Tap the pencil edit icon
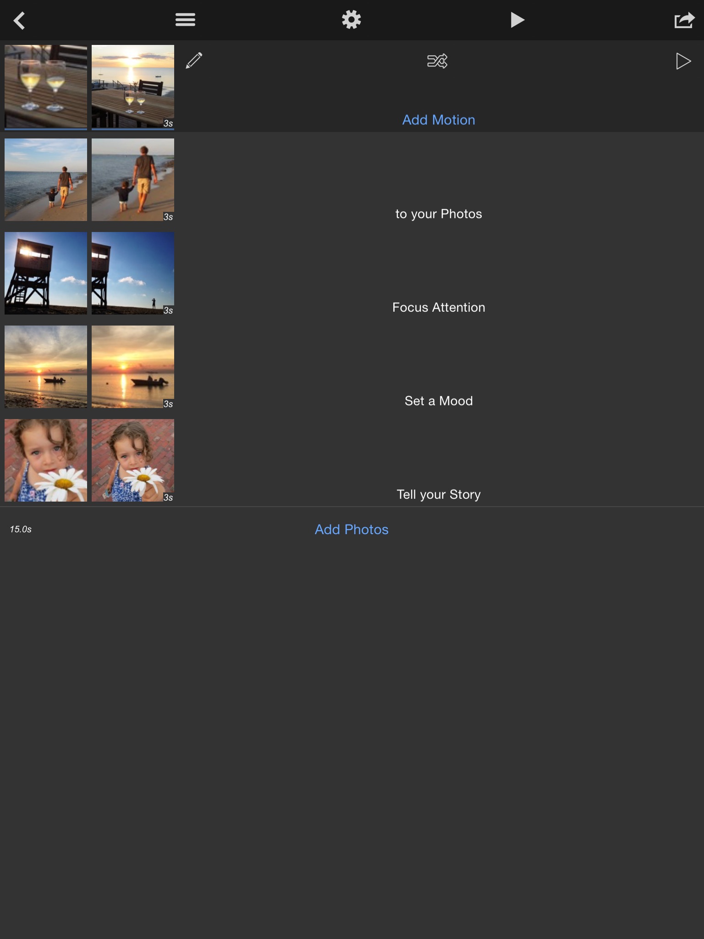The image size is (704, 939). (194, 61)
